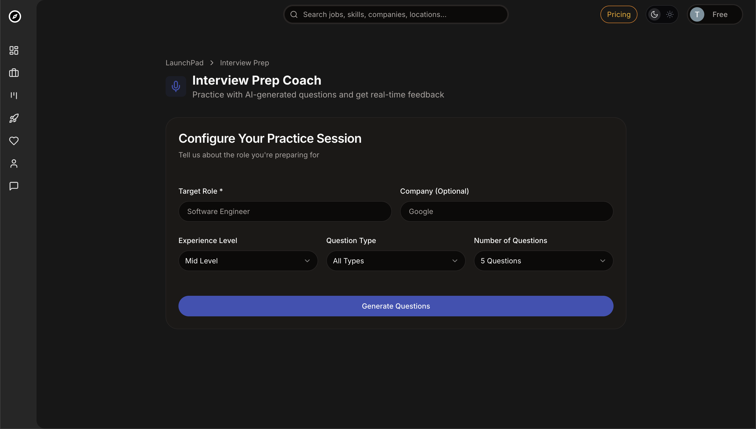Image resolution: width=756 pixels, height=429 pixels.
Task: Navigate back via the LaunchPad breadcrumb
Action: tap(184, 63)
